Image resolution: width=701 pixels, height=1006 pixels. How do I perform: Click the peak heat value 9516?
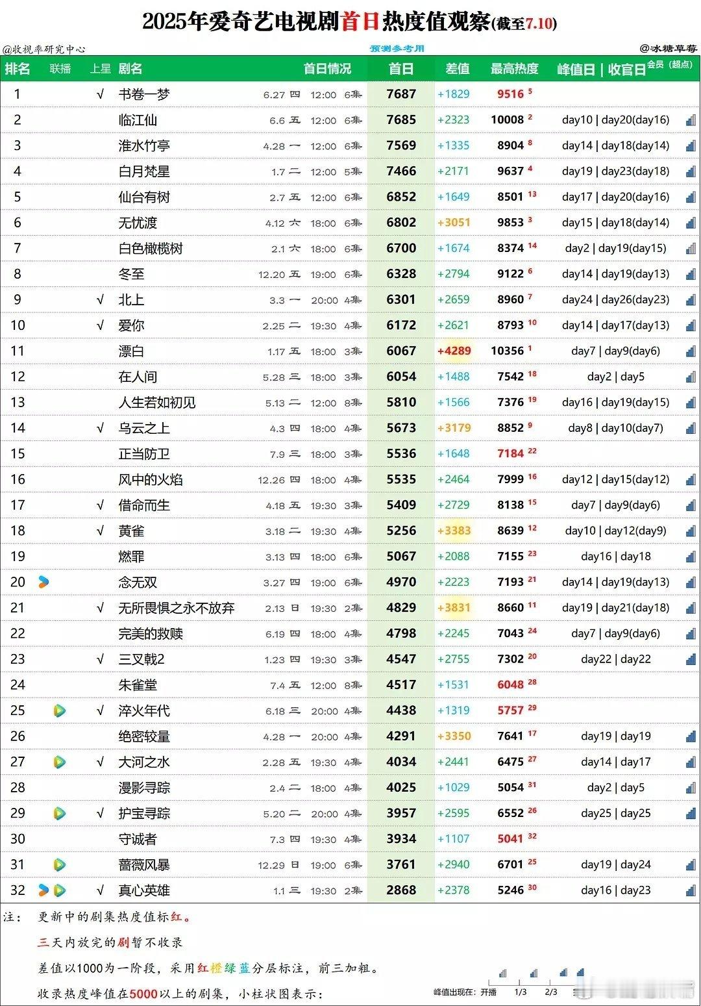510,94
